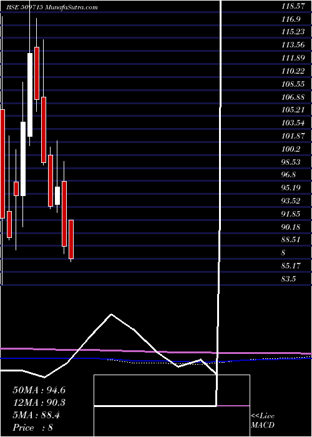Screen dimensions: 312x437
Task: Select the 113.56 price axis label
Action: click(x=293, y=45)
